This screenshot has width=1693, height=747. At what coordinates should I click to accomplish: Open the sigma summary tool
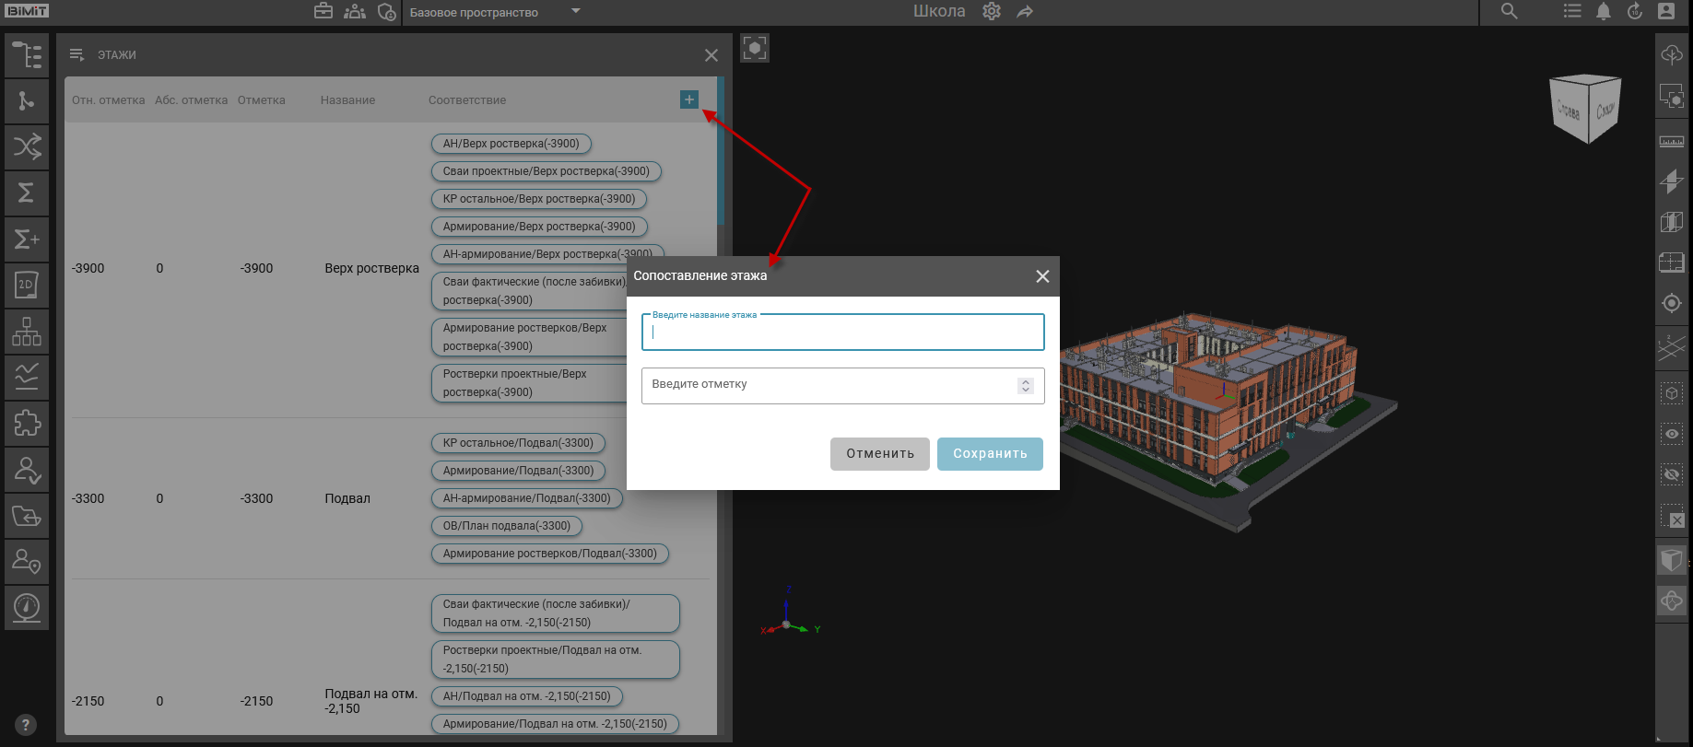[x=27, y=193]
